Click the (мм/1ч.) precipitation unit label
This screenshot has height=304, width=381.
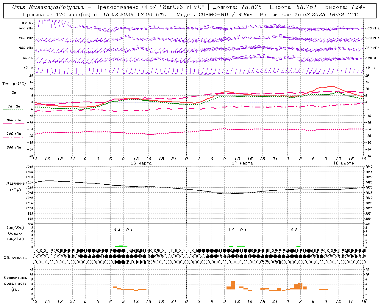[x=15, y=239]
